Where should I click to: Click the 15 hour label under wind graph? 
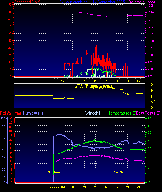[x=95, y=81]
